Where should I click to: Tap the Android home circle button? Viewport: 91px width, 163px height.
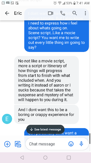[x=45, y=158]
